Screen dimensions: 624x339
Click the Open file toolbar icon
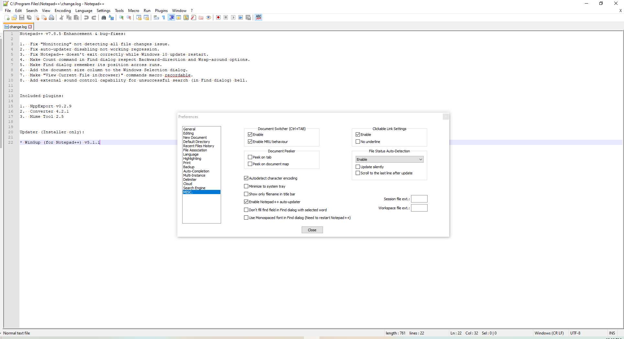pos(14,17)
